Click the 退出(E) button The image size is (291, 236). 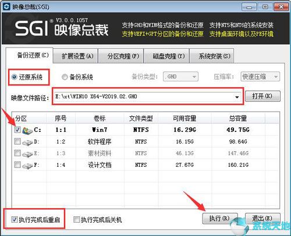tap(262, 219)
